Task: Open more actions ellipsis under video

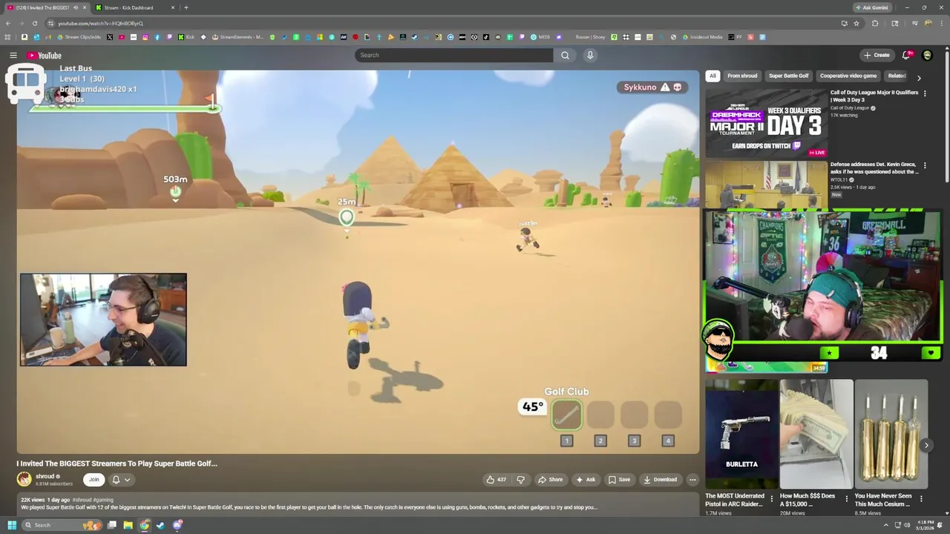Action: 692,480
